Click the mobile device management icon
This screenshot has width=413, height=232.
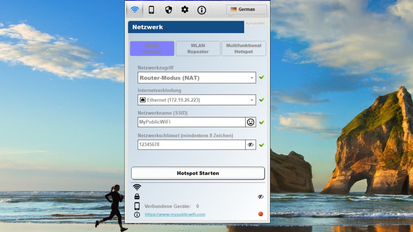151,10
